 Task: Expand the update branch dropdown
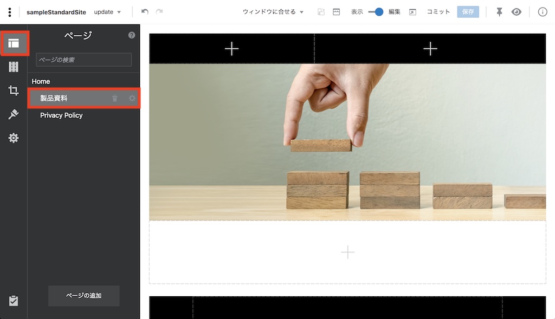click(x=107, y=12)
